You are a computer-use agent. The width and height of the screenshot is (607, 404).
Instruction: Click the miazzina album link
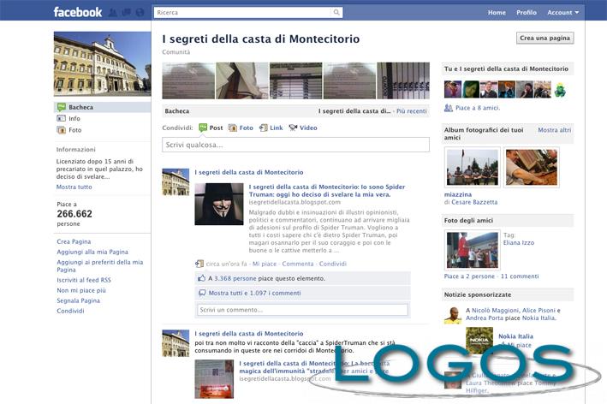coord(457,194)
